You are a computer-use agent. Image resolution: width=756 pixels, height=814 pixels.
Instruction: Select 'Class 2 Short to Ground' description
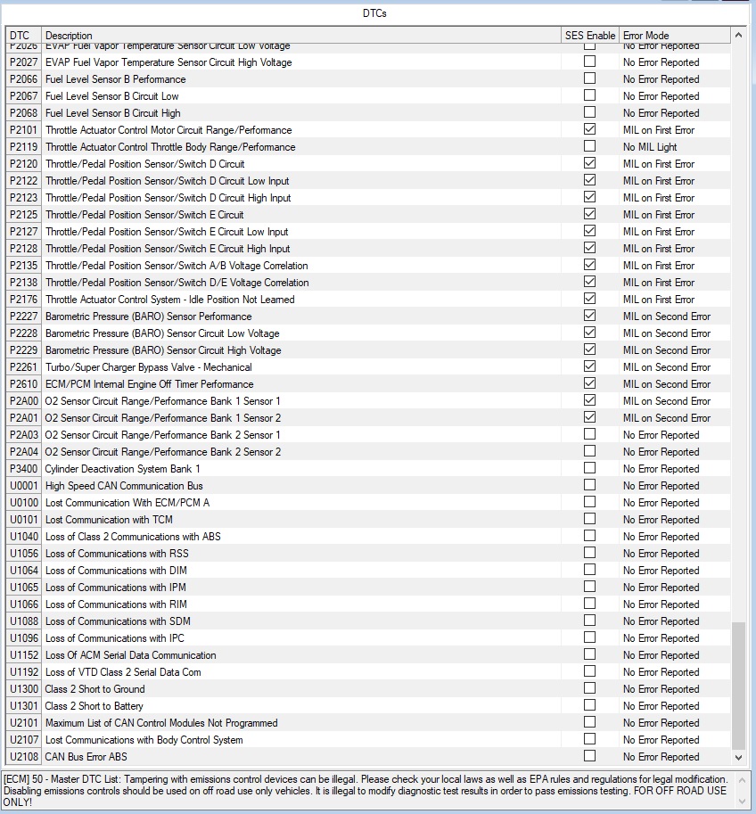[x=95, y=689]
